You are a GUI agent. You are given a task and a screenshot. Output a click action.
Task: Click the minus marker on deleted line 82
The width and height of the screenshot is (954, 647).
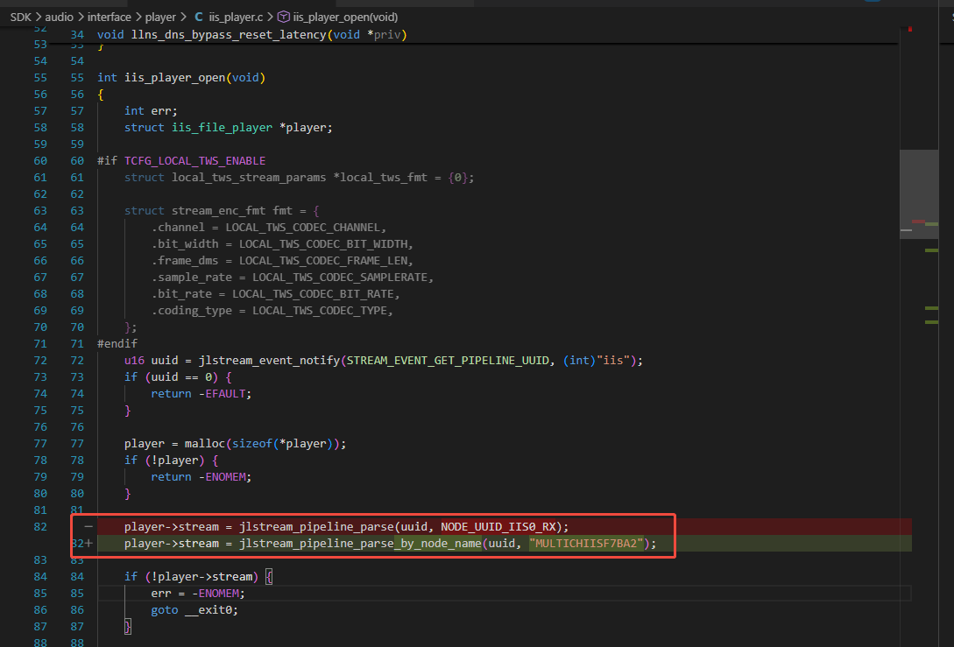click(88, 526)
